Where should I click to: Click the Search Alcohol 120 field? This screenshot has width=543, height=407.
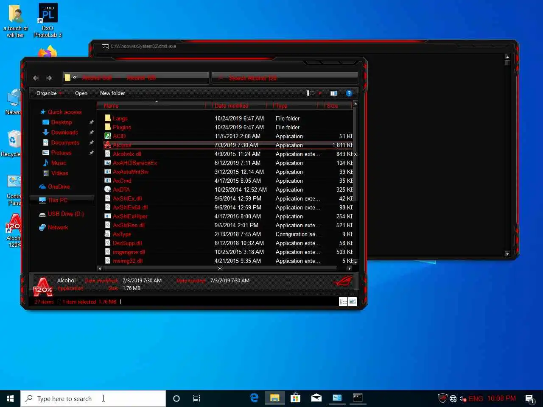point(285,78)
